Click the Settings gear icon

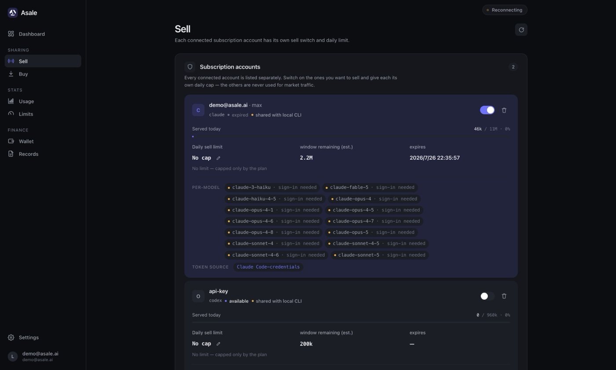coord(11,337)
